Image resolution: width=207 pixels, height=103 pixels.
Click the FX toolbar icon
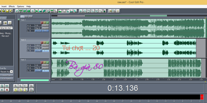coord(93,11)
